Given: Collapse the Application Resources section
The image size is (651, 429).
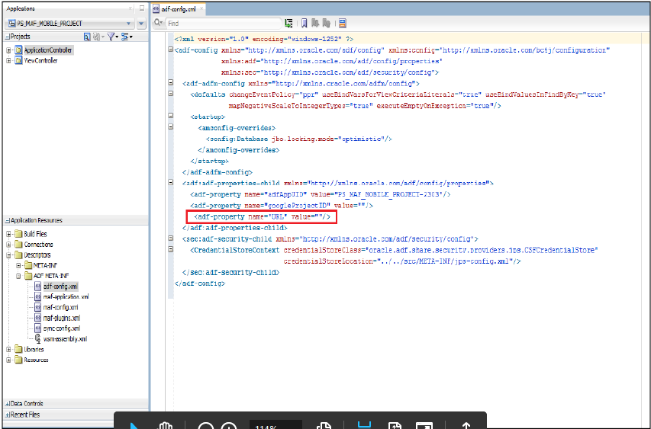Looking at the screenshot, I should (7, 220).
